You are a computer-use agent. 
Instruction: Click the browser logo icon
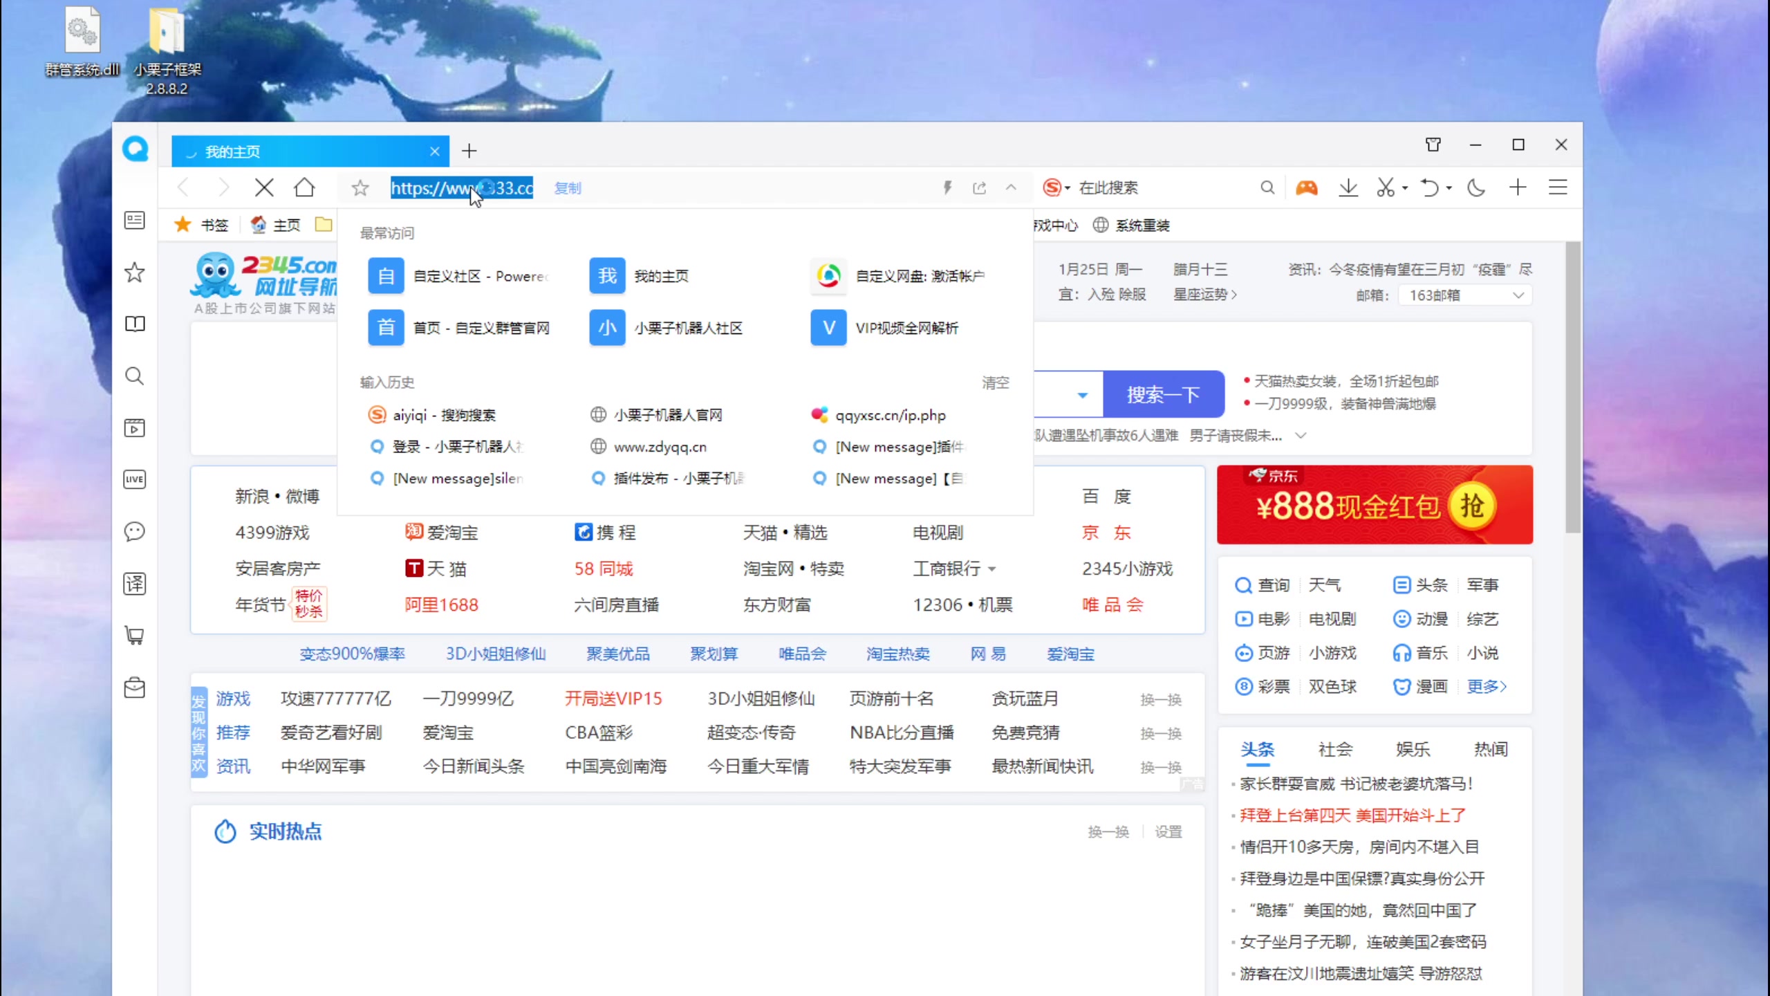(x=136, y=149)
